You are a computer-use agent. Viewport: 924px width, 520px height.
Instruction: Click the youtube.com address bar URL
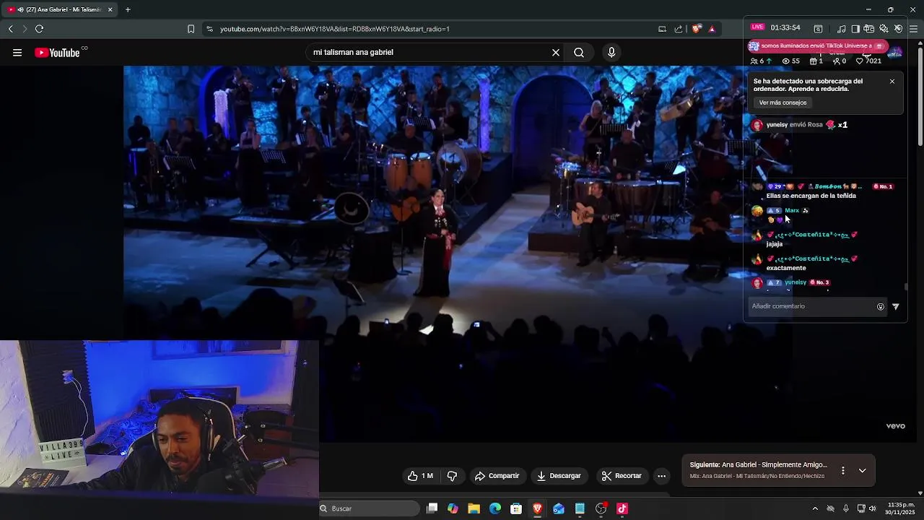(x=334, y=29)
